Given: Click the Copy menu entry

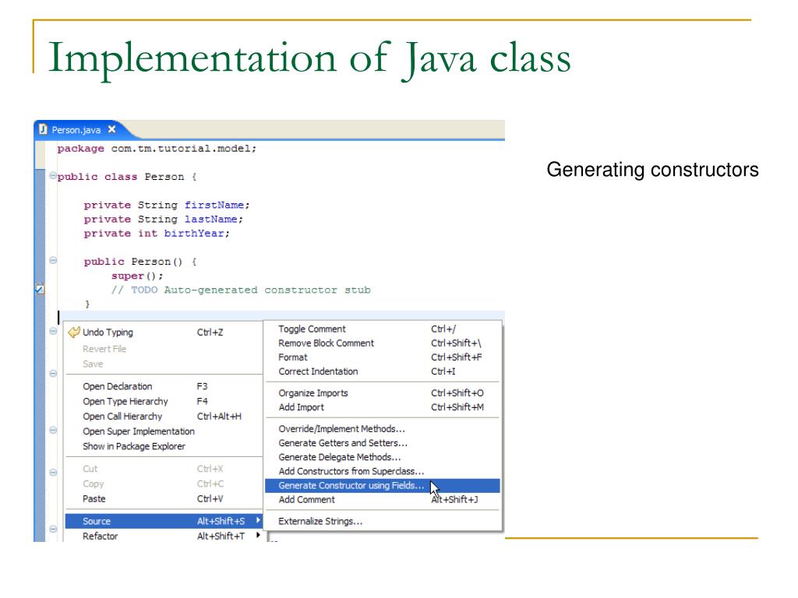Looking at the screenshot, I should pyautogui.click(x=164, y=484).
